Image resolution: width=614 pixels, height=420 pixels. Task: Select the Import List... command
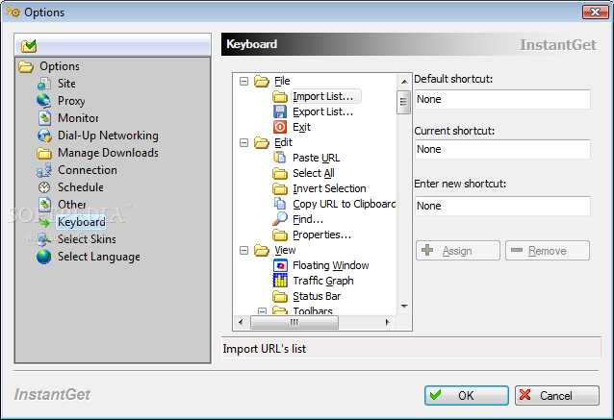click(326, 96)
